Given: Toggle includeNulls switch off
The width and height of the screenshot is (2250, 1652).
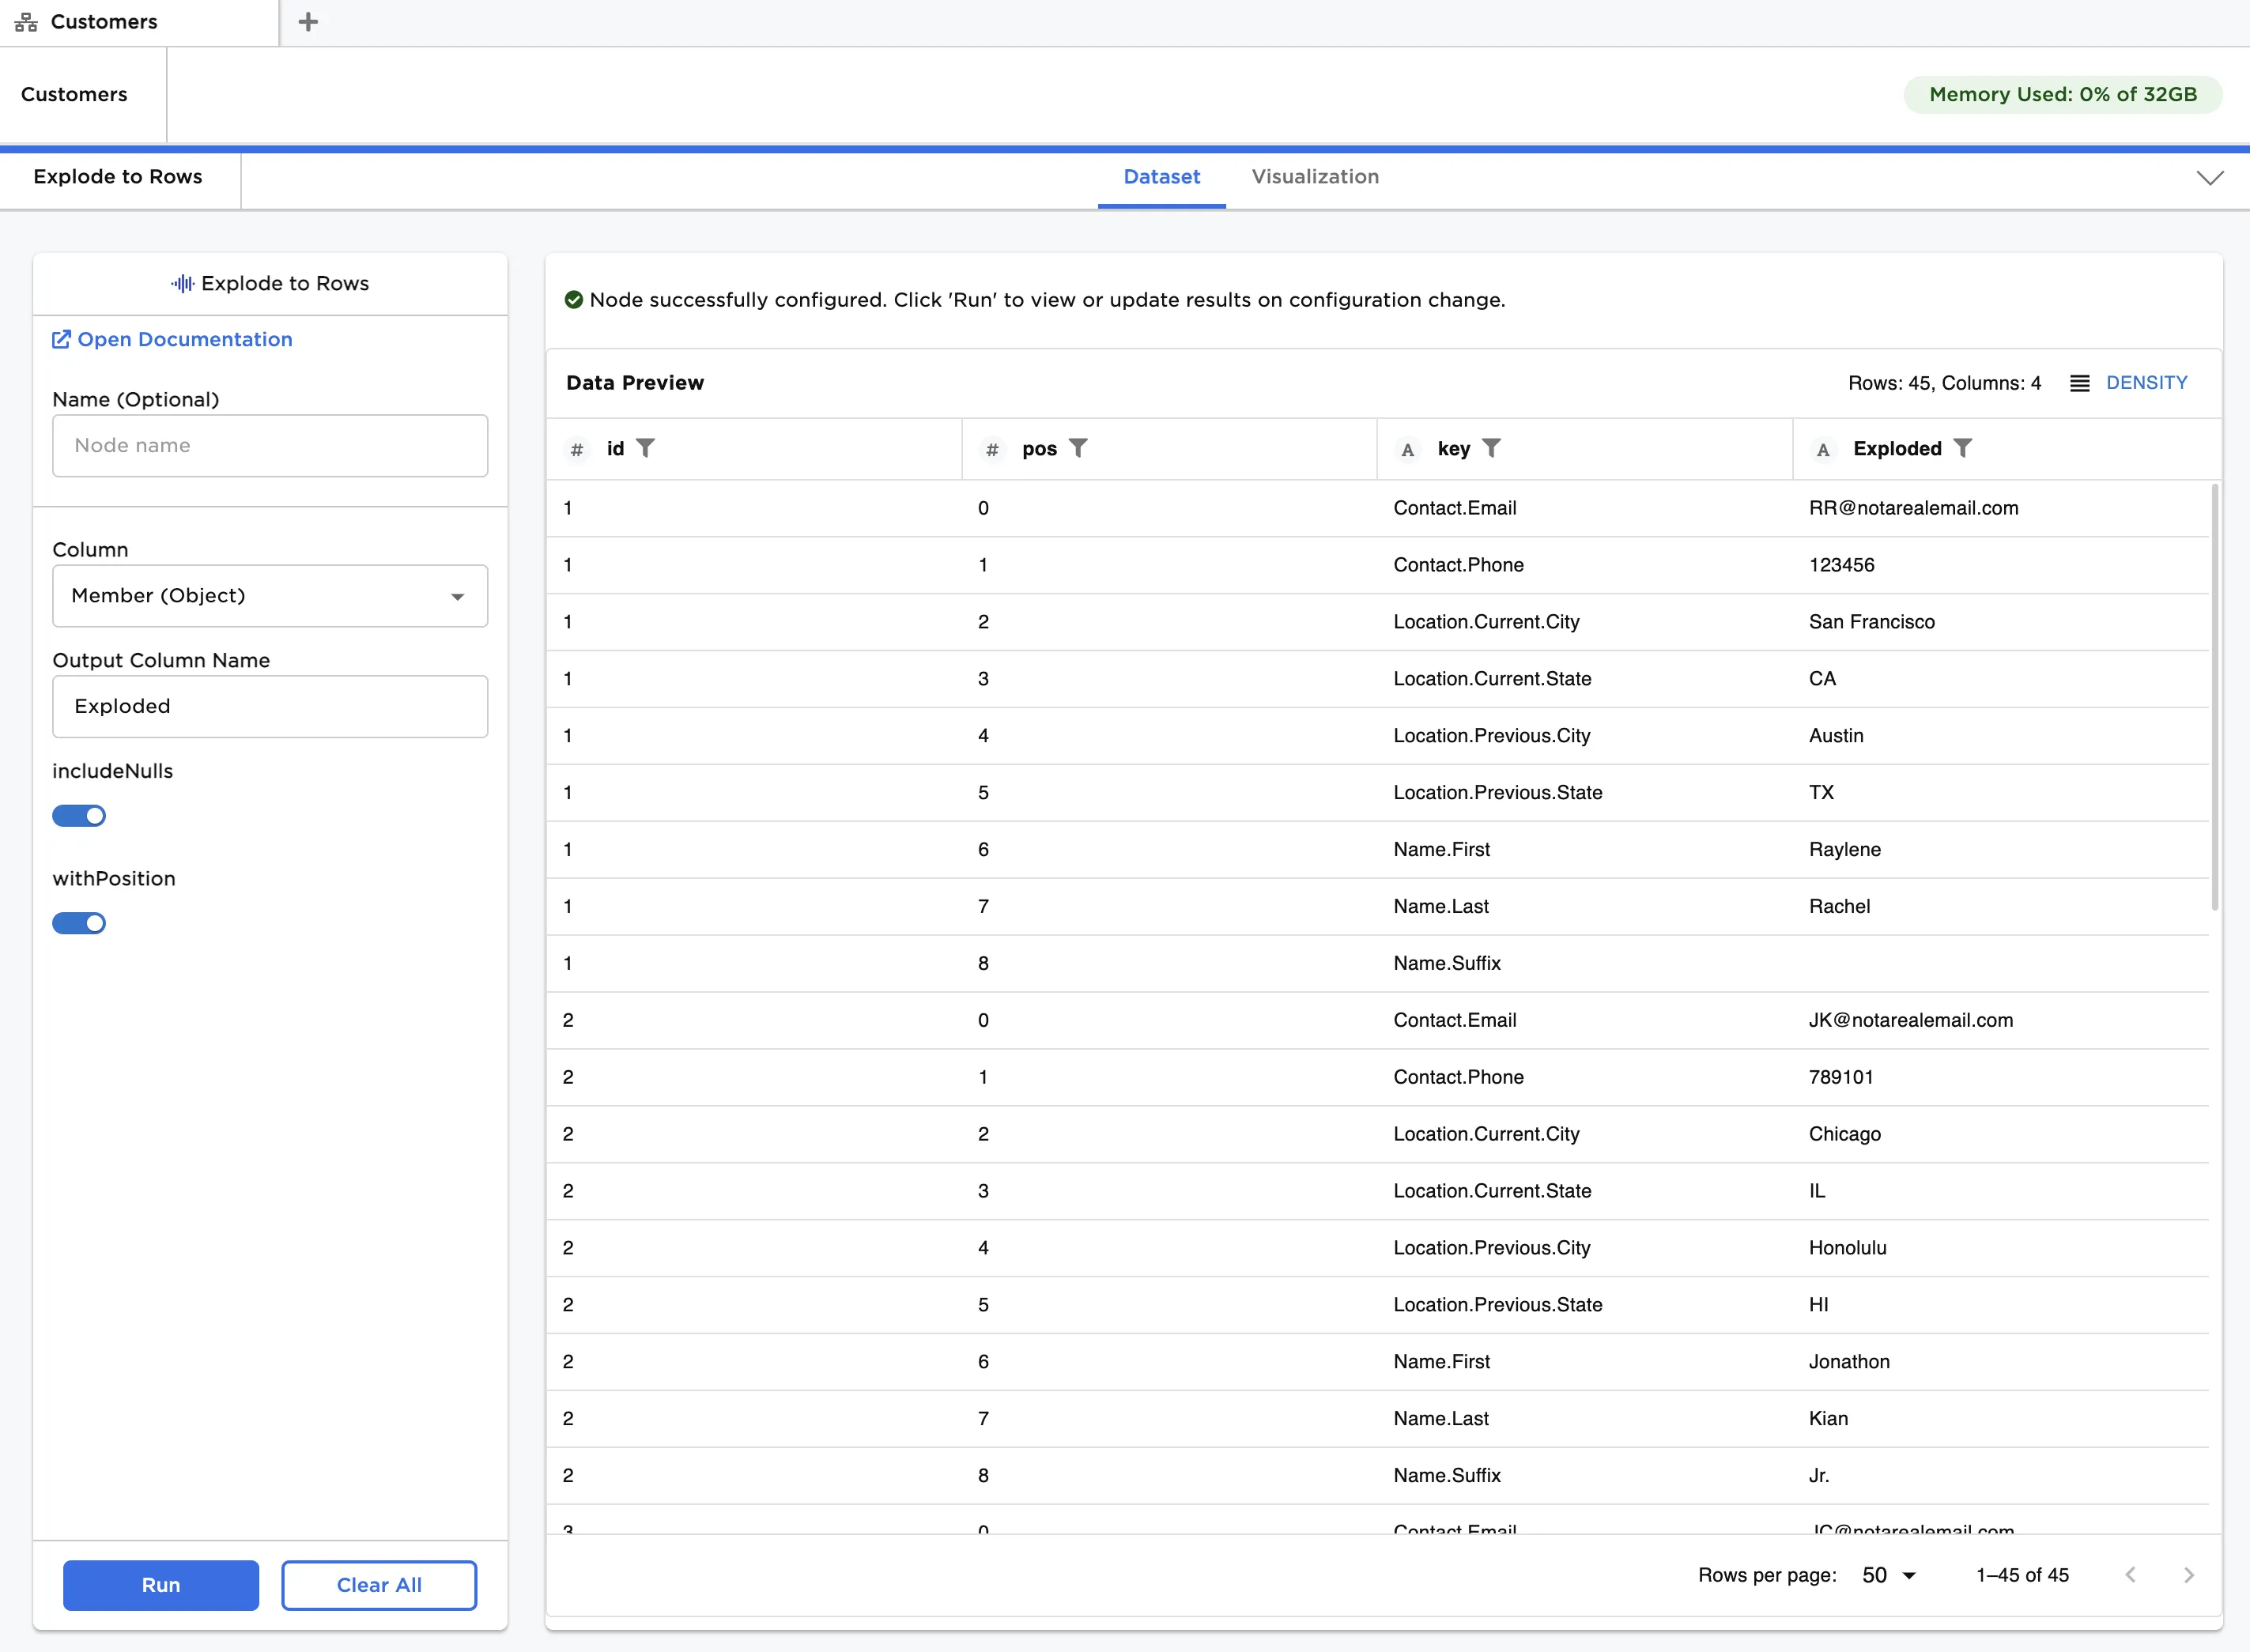Looking at the screenshot, I should 79,816.
